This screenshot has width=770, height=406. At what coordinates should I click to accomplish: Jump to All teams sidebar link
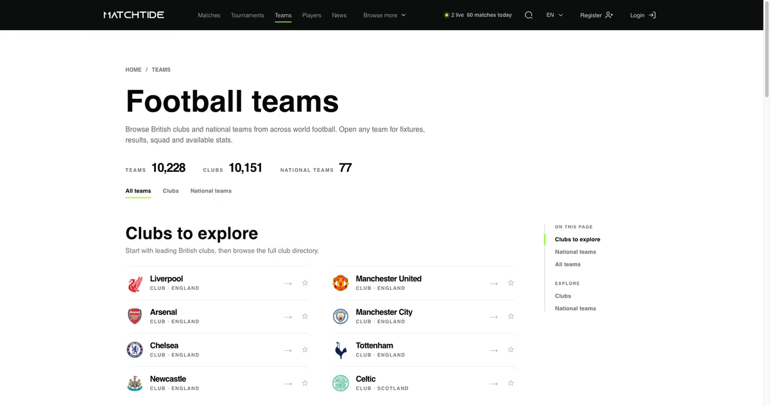[568, 264]
